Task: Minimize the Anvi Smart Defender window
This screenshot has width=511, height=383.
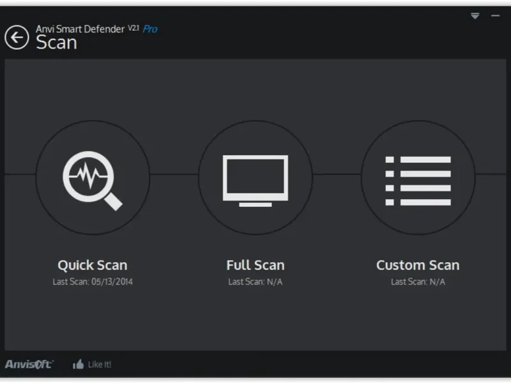Action: pos(496,15)
